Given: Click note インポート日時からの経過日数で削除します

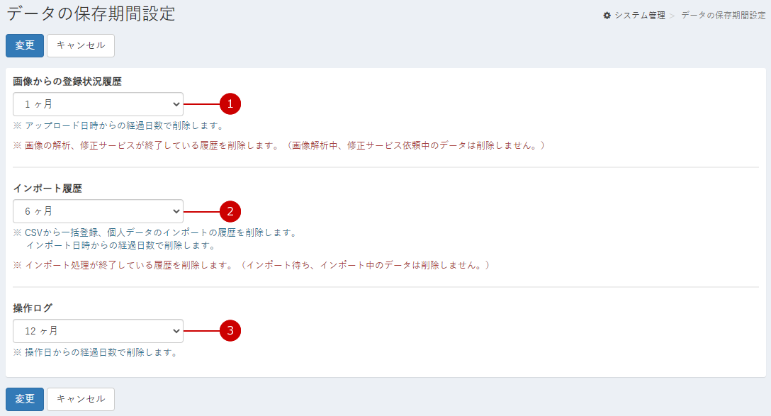Looking at the screenshot, I should tap(121, 245).
